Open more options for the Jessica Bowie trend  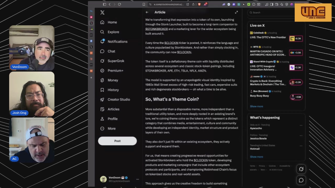(301, 136)
